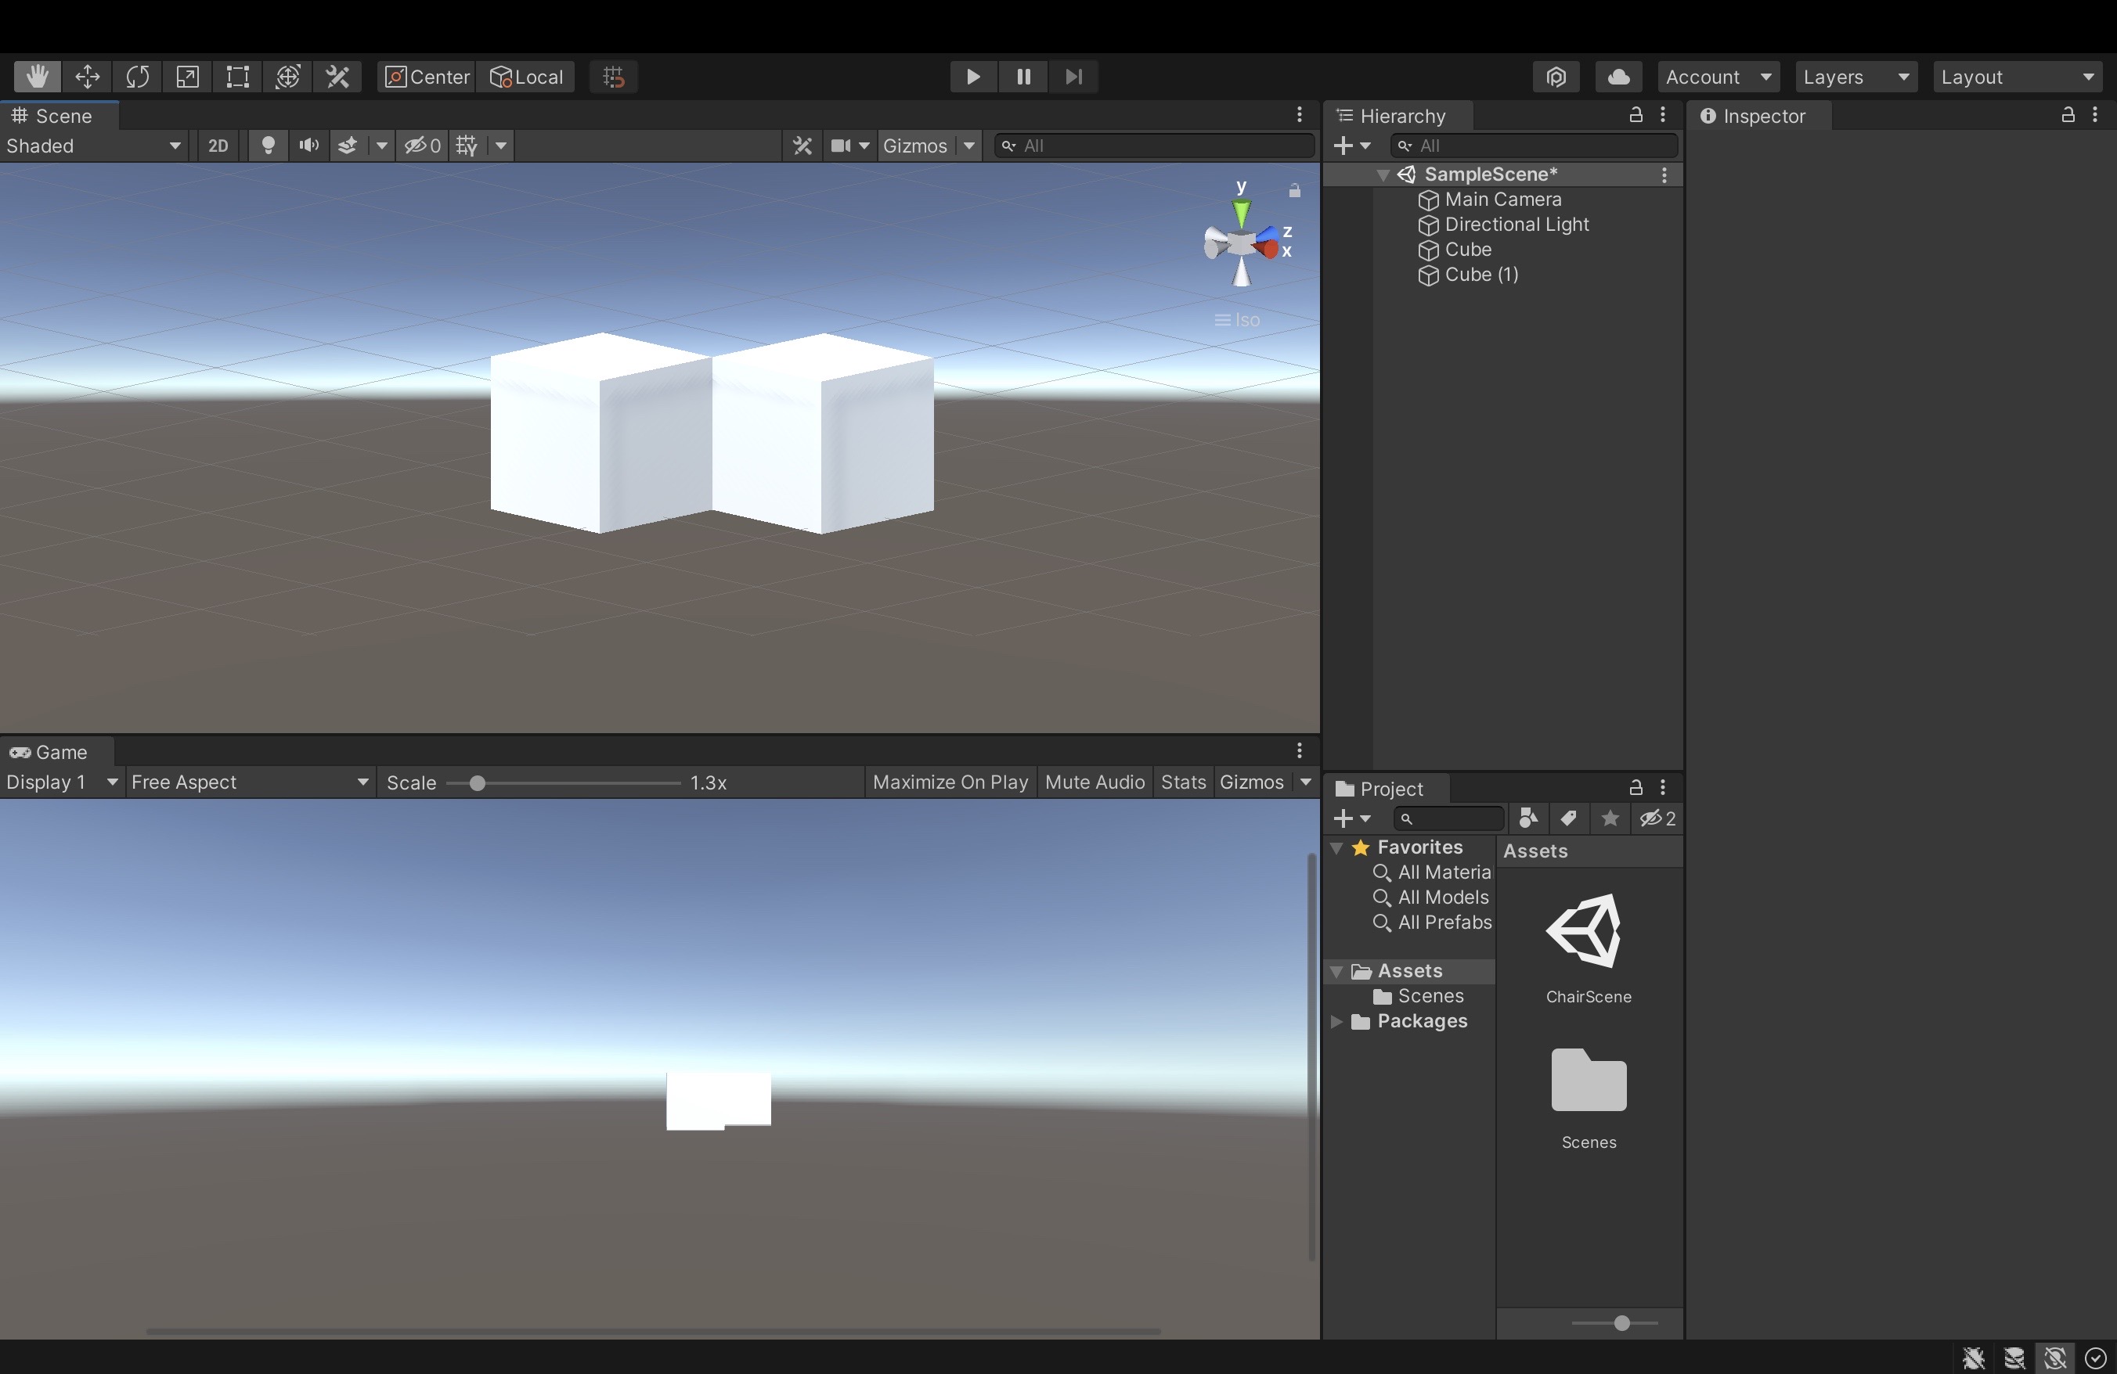Click the Game view Scale slider handle

coord(478,783)
